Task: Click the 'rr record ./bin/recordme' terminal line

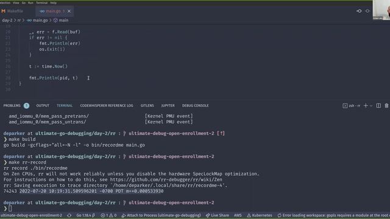Action: click(35, 168)
